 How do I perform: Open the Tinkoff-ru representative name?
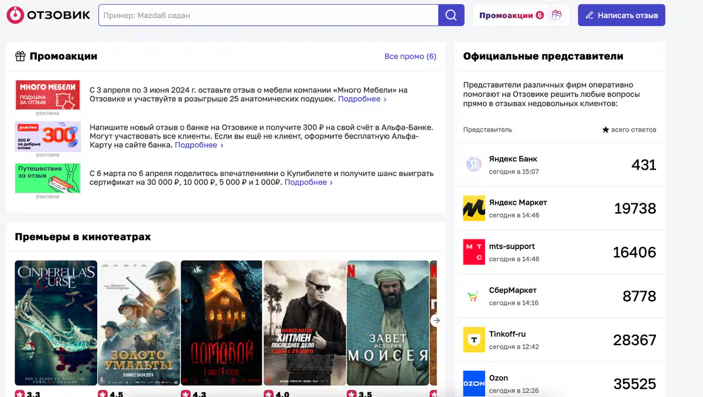pos(507,334)
